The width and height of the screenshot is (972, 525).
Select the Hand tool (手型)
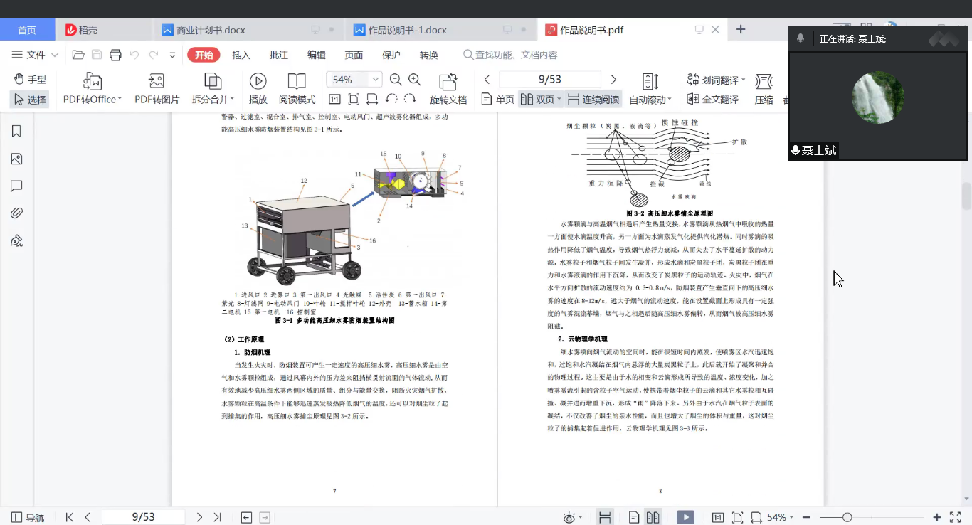[29, 79]
